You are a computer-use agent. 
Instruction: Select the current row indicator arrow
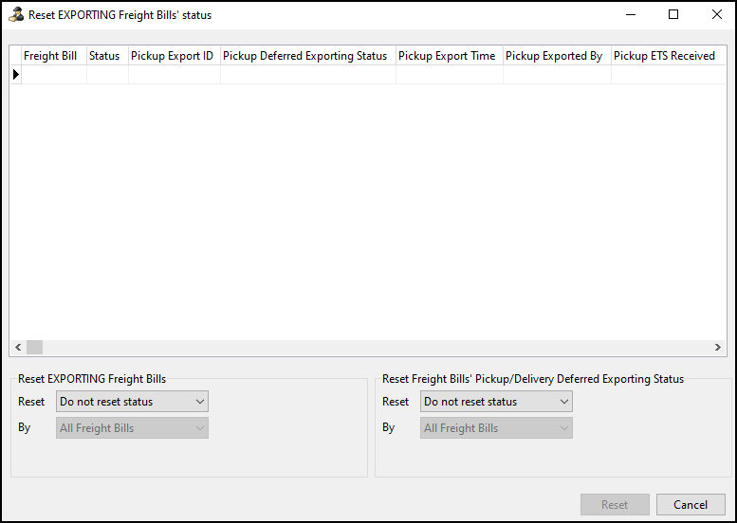click(15, 74)
